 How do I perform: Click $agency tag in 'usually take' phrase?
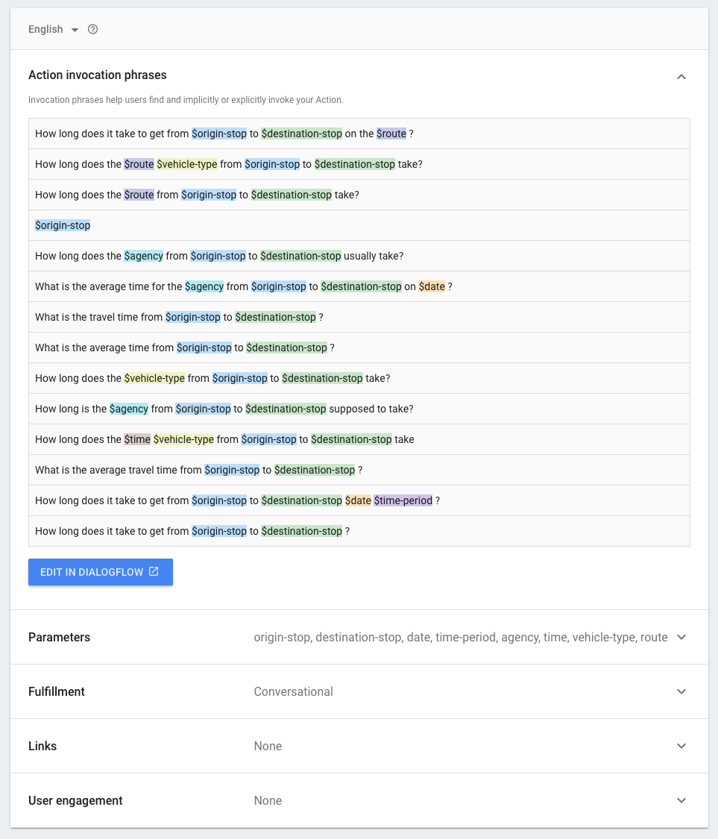[x=144, y=256]
